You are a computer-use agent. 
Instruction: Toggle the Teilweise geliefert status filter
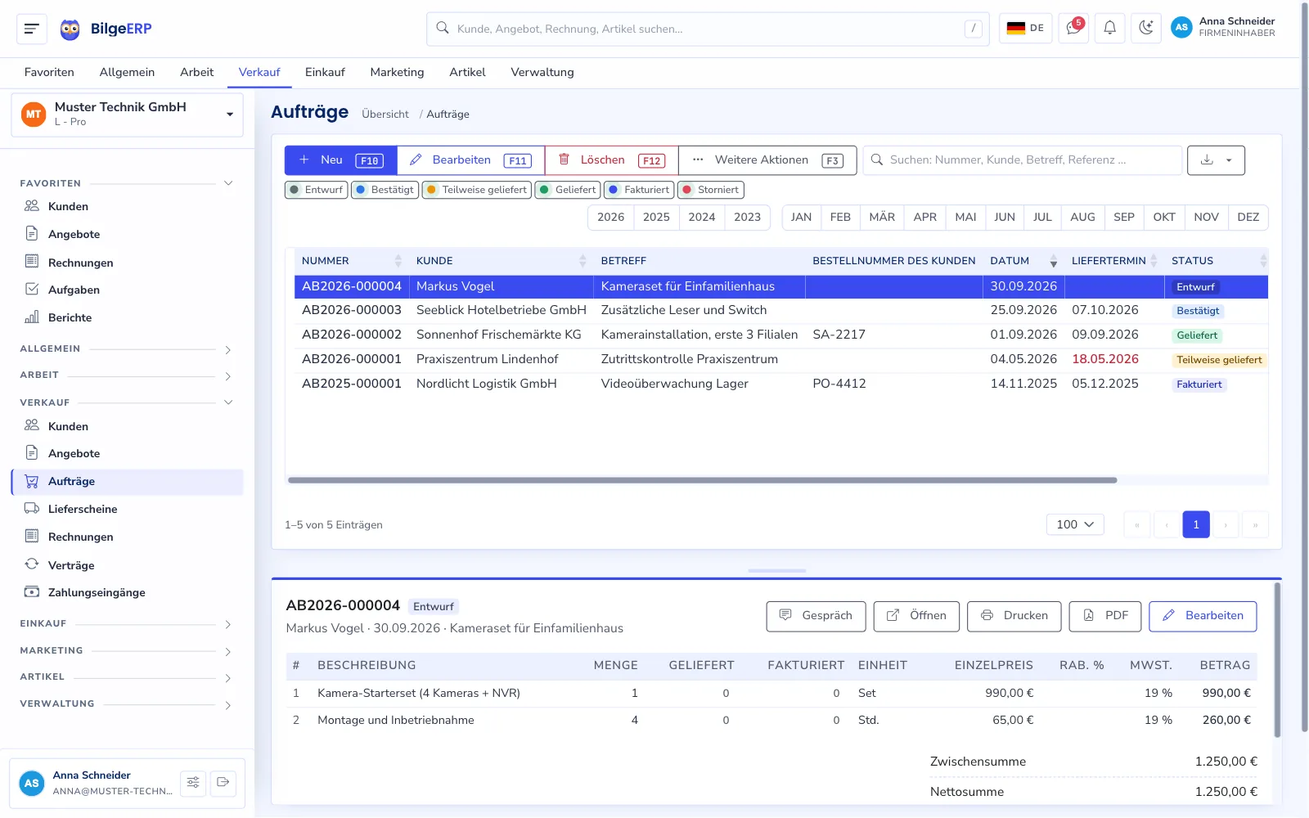pos(476,190)
